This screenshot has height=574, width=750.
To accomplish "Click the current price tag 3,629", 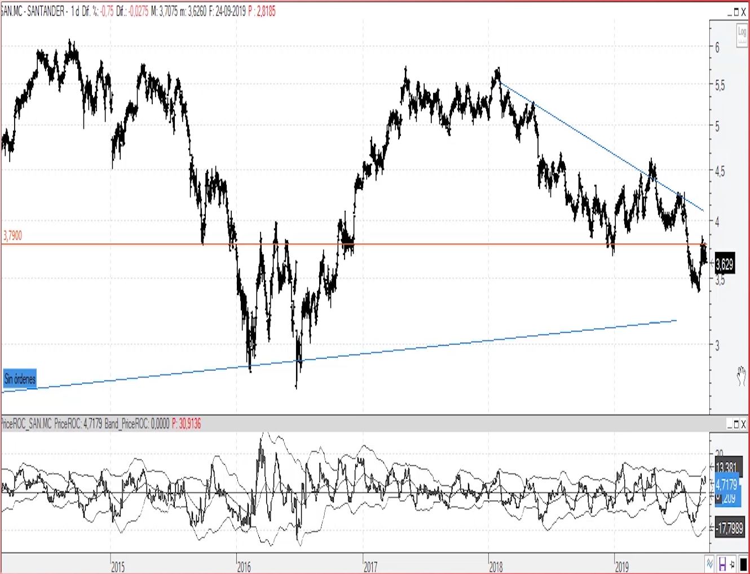I will tap(725, 263).
